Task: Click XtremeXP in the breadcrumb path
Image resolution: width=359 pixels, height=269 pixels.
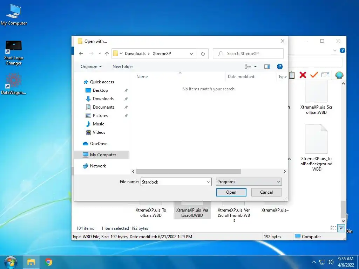Action: [162, 54]
